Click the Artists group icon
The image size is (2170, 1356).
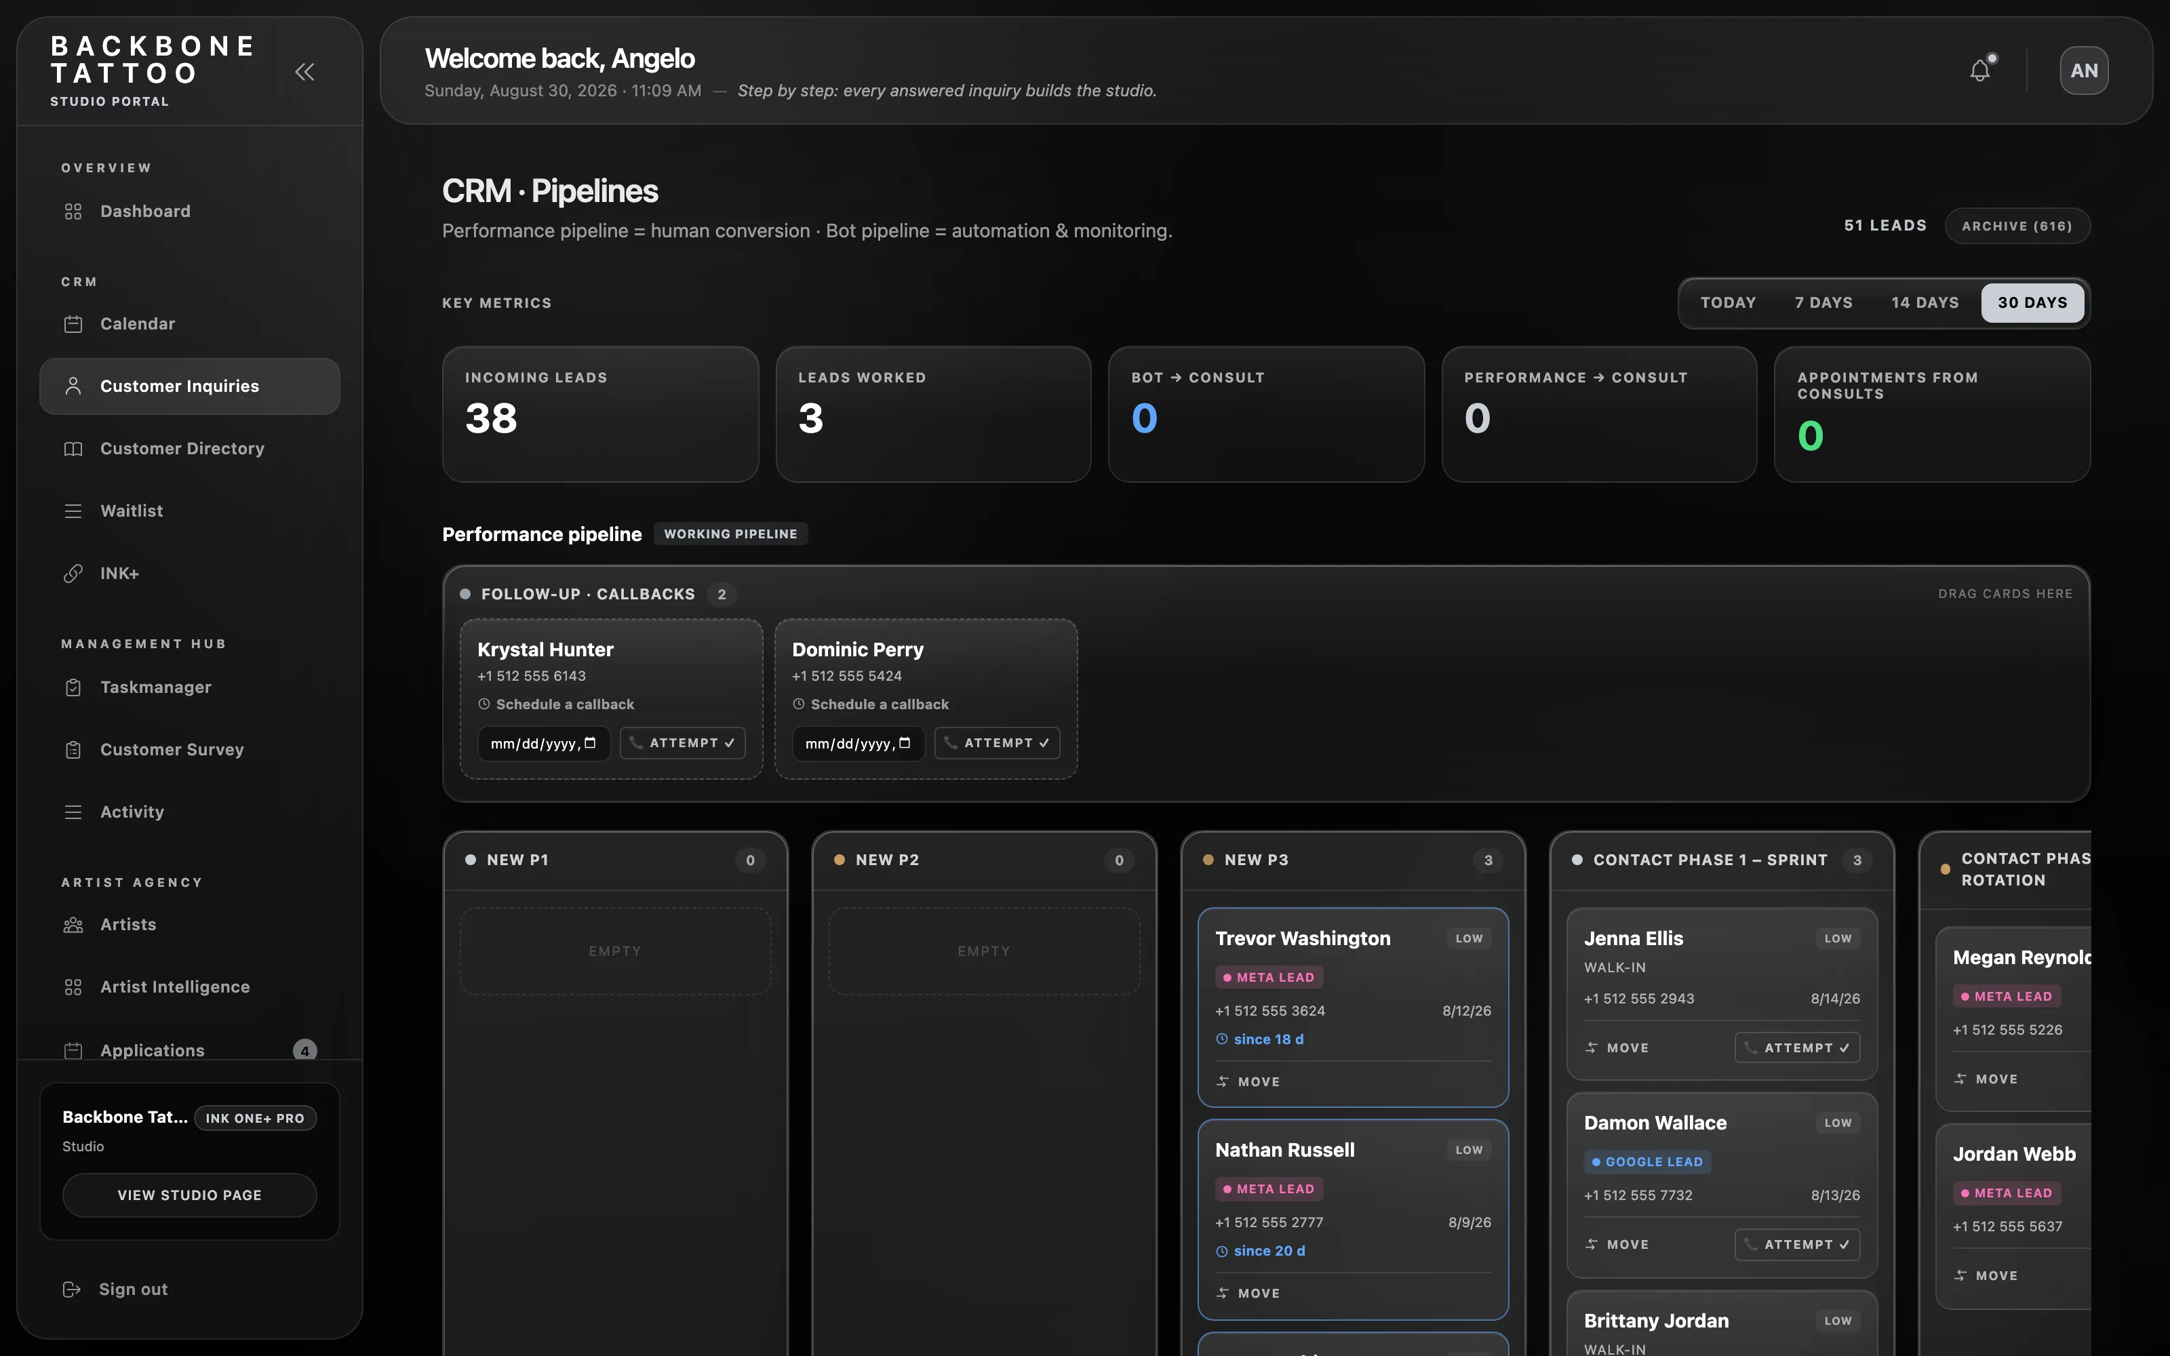(73, 925)
